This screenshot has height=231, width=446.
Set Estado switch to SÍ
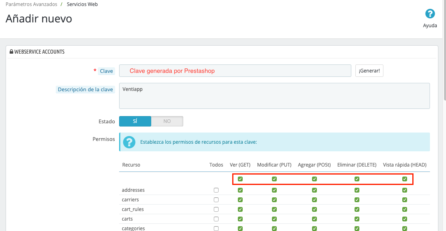point(135,121)
